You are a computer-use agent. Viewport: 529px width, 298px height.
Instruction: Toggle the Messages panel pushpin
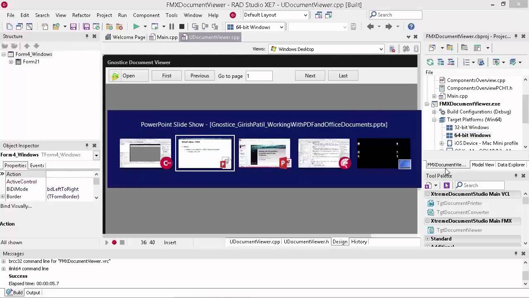pos(516,253)
